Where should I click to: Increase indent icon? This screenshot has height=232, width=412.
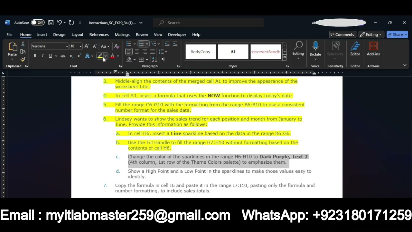pos(175,44)
